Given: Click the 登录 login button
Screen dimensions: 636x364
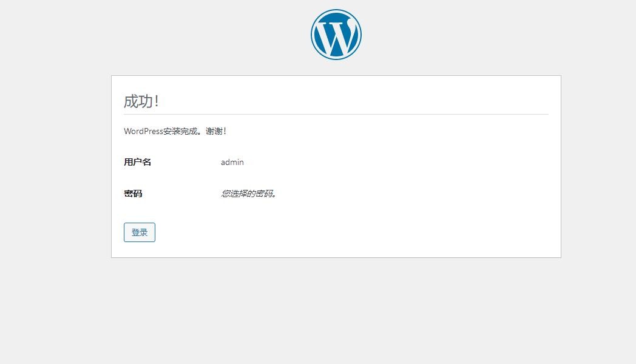Looking at the screenshot, I should [140, 232].
